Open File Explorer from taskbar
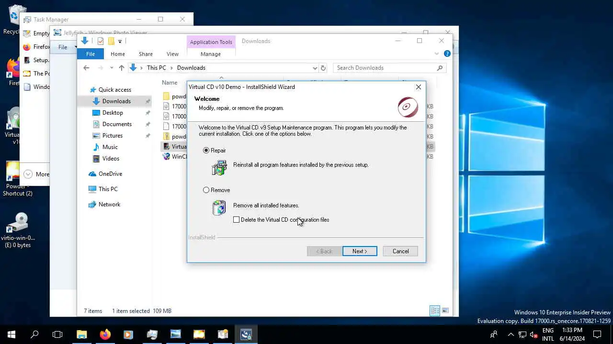The image size is (613, 344). click(81, 334)
